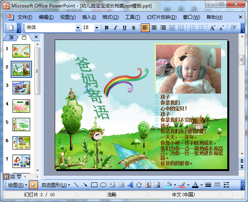Screen dimensions: 248x202
Task: Open the 绘图(R) drawing menu
Action: [17, 185]
